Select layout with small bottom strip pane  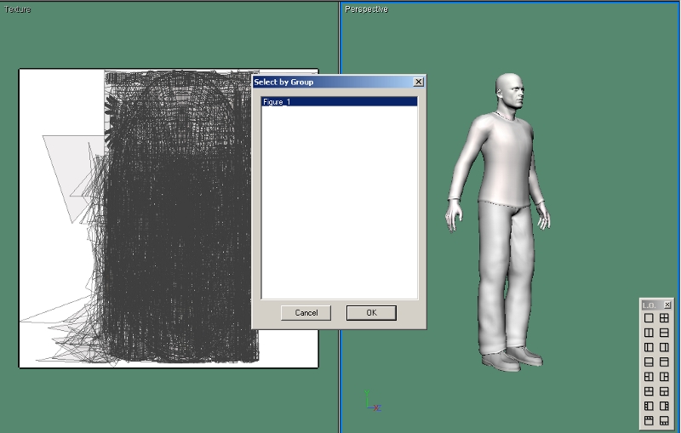click(x=649, y=362)
